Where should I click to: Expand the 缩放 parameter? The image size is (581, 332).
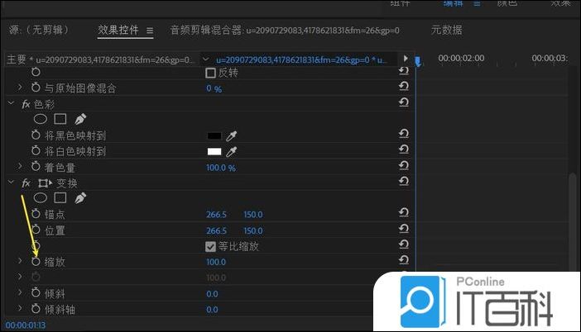pos(20,261)
